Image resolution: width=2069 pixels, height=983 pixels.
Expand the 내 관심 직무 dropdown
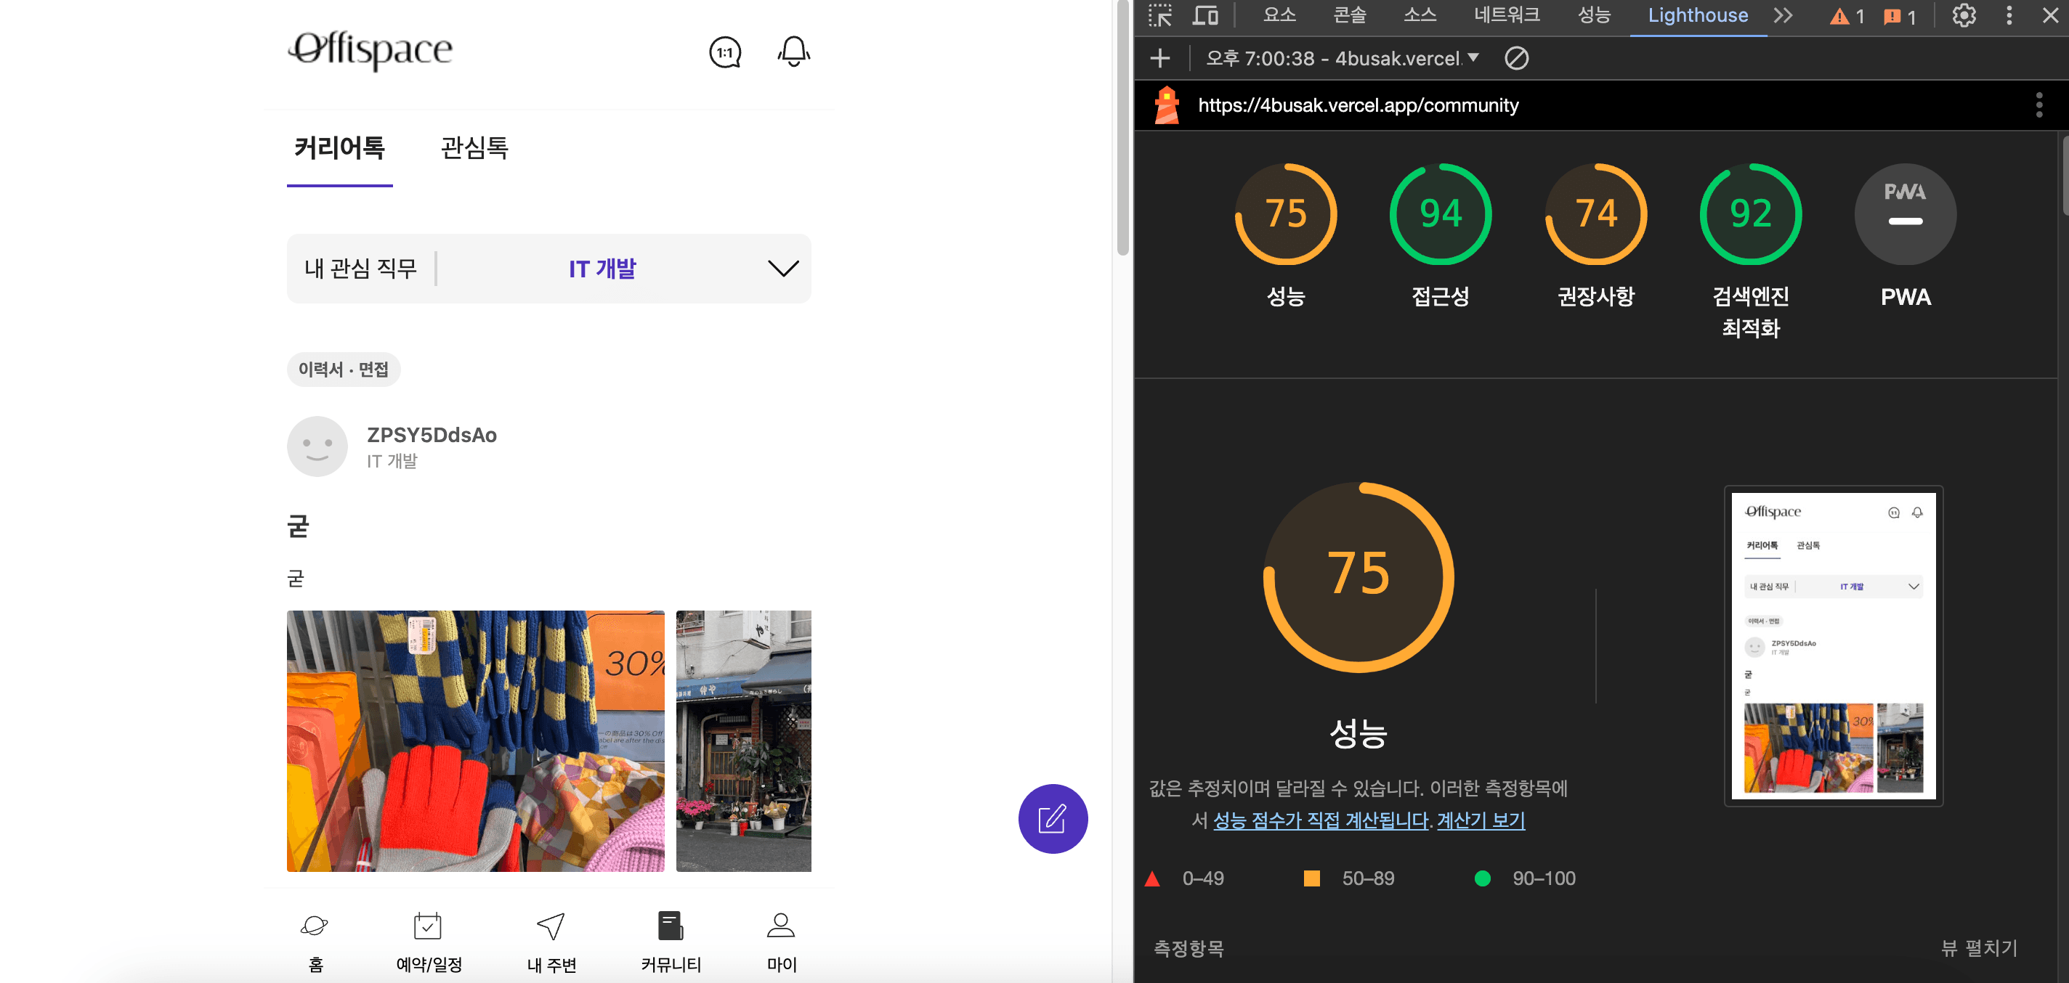[x=783, y=269]
